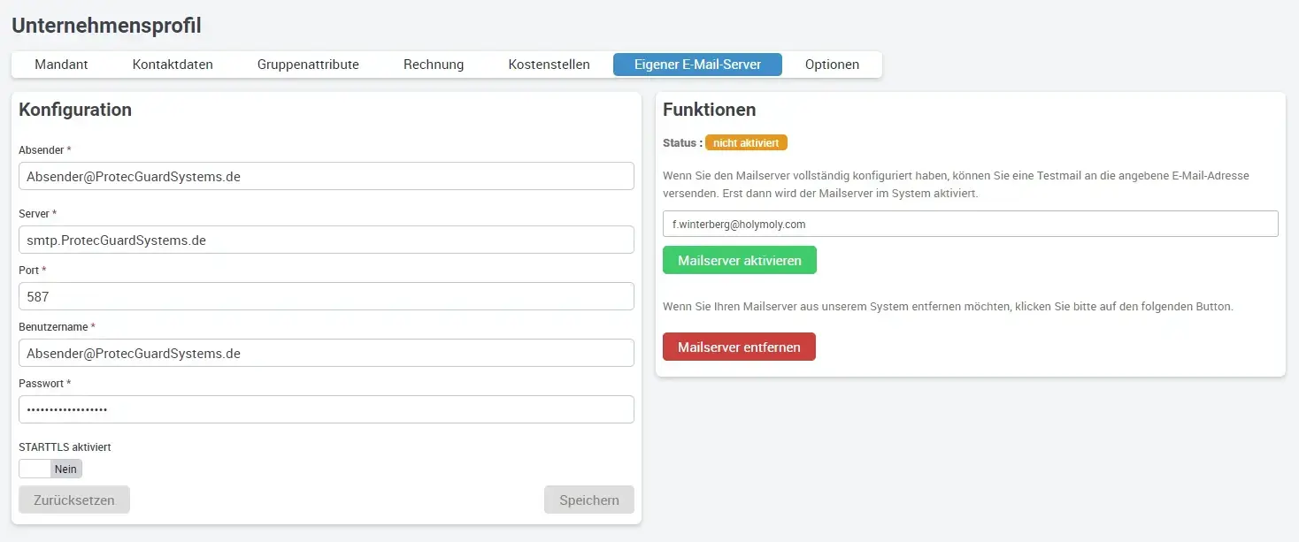Focus the Passwort field
Screen dimensions: 1299x542
click(x=326, y=409)
